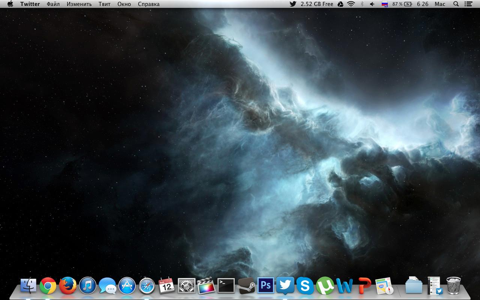The width and height of the screenshot is (480, 300).
Task: Click the Twitter bird menu bar icon
Action: (293, 4)
